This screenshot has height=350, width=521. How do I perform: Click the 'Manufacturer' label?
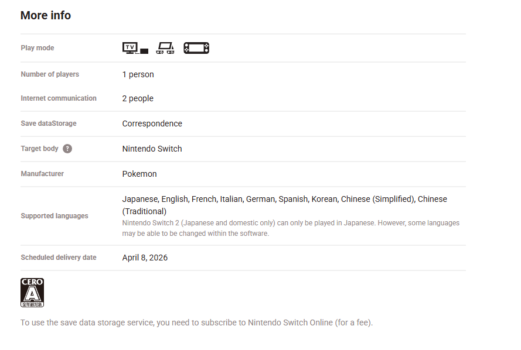click(x=42, y=174)
